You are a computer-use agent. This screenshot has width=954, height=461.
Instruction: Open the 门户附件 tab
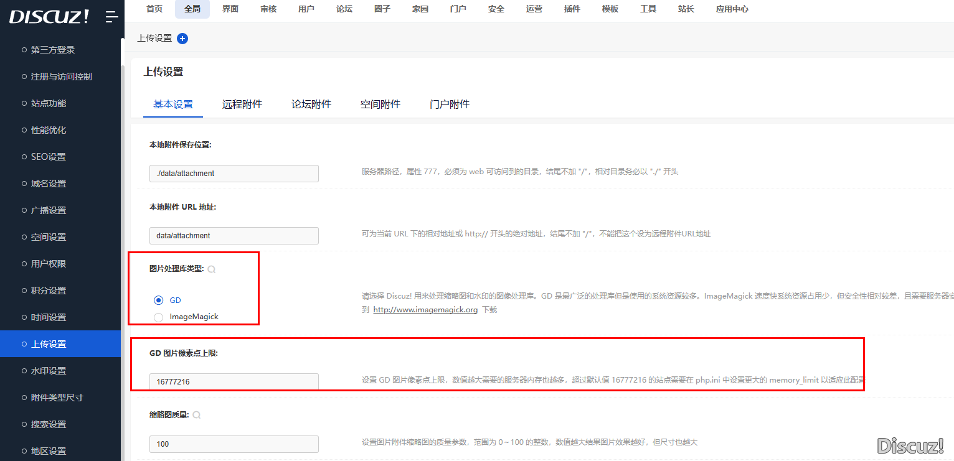pyautogui.click(x=450, y=105)
